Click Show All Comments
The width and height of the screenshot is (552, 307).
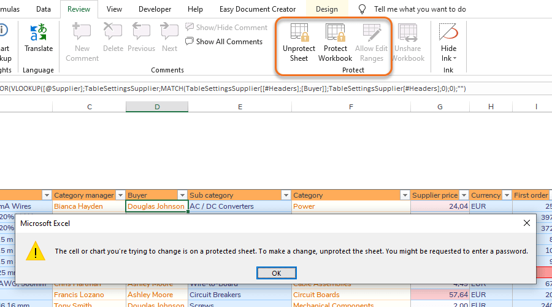(224, 42)
